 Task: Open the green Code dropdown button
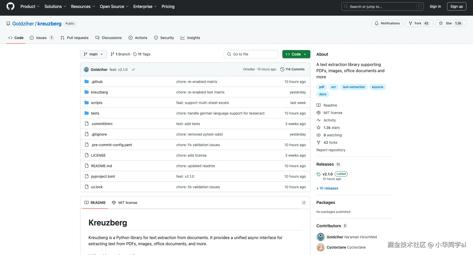(x=296, y=54)
